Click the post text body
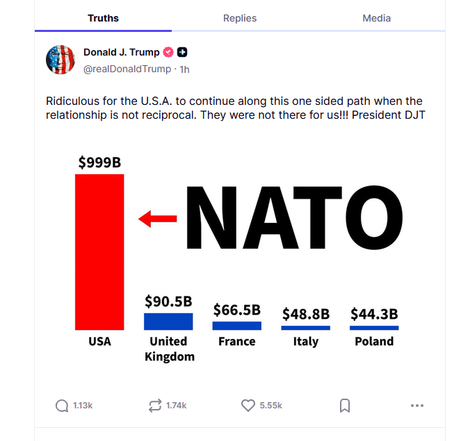The image size is (461, 441). [x=235, y=108]
